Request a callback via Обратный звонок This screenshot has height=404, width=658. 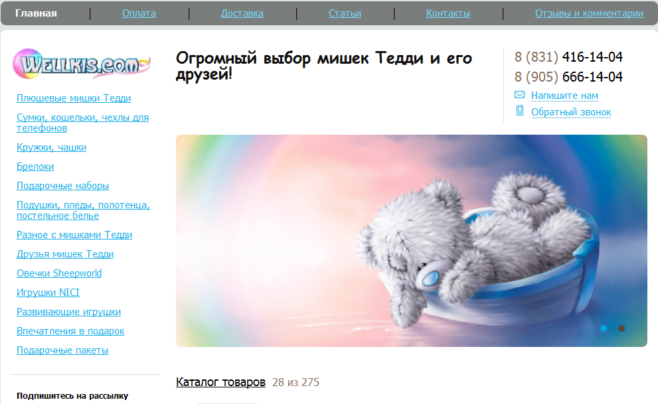point(571,112)
